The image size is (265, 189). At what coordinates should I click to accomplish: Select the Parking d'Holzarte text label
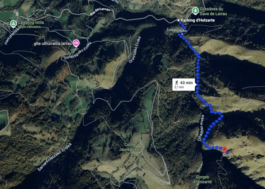(x=198, y=20)
